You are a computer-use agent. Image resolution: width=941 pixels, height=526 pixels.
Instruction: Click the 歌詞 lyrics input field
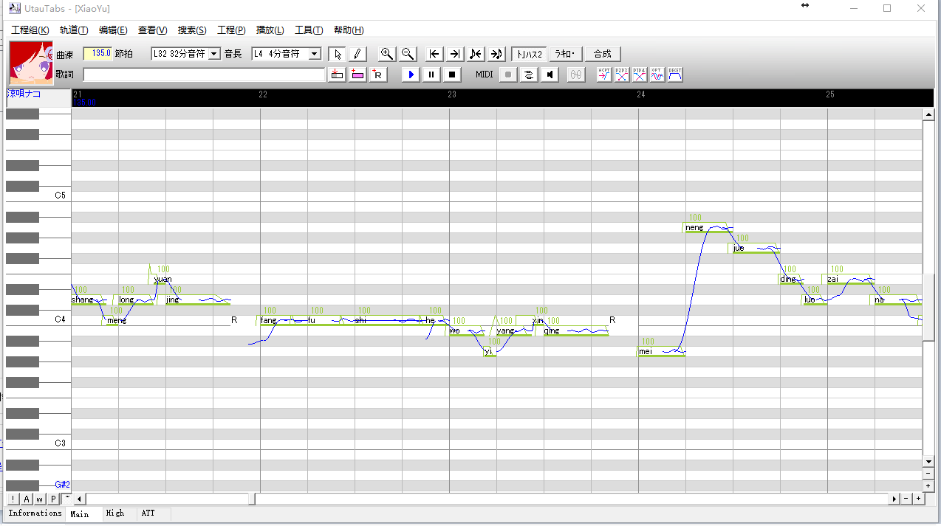click(204, 75)
